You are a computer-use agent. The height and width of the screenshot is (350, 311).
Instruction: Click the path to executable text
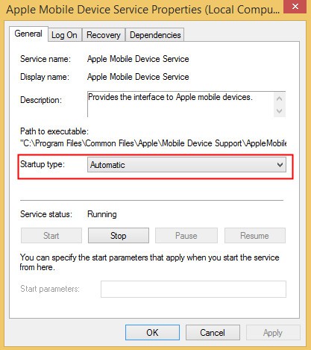[x=153, y=143]
